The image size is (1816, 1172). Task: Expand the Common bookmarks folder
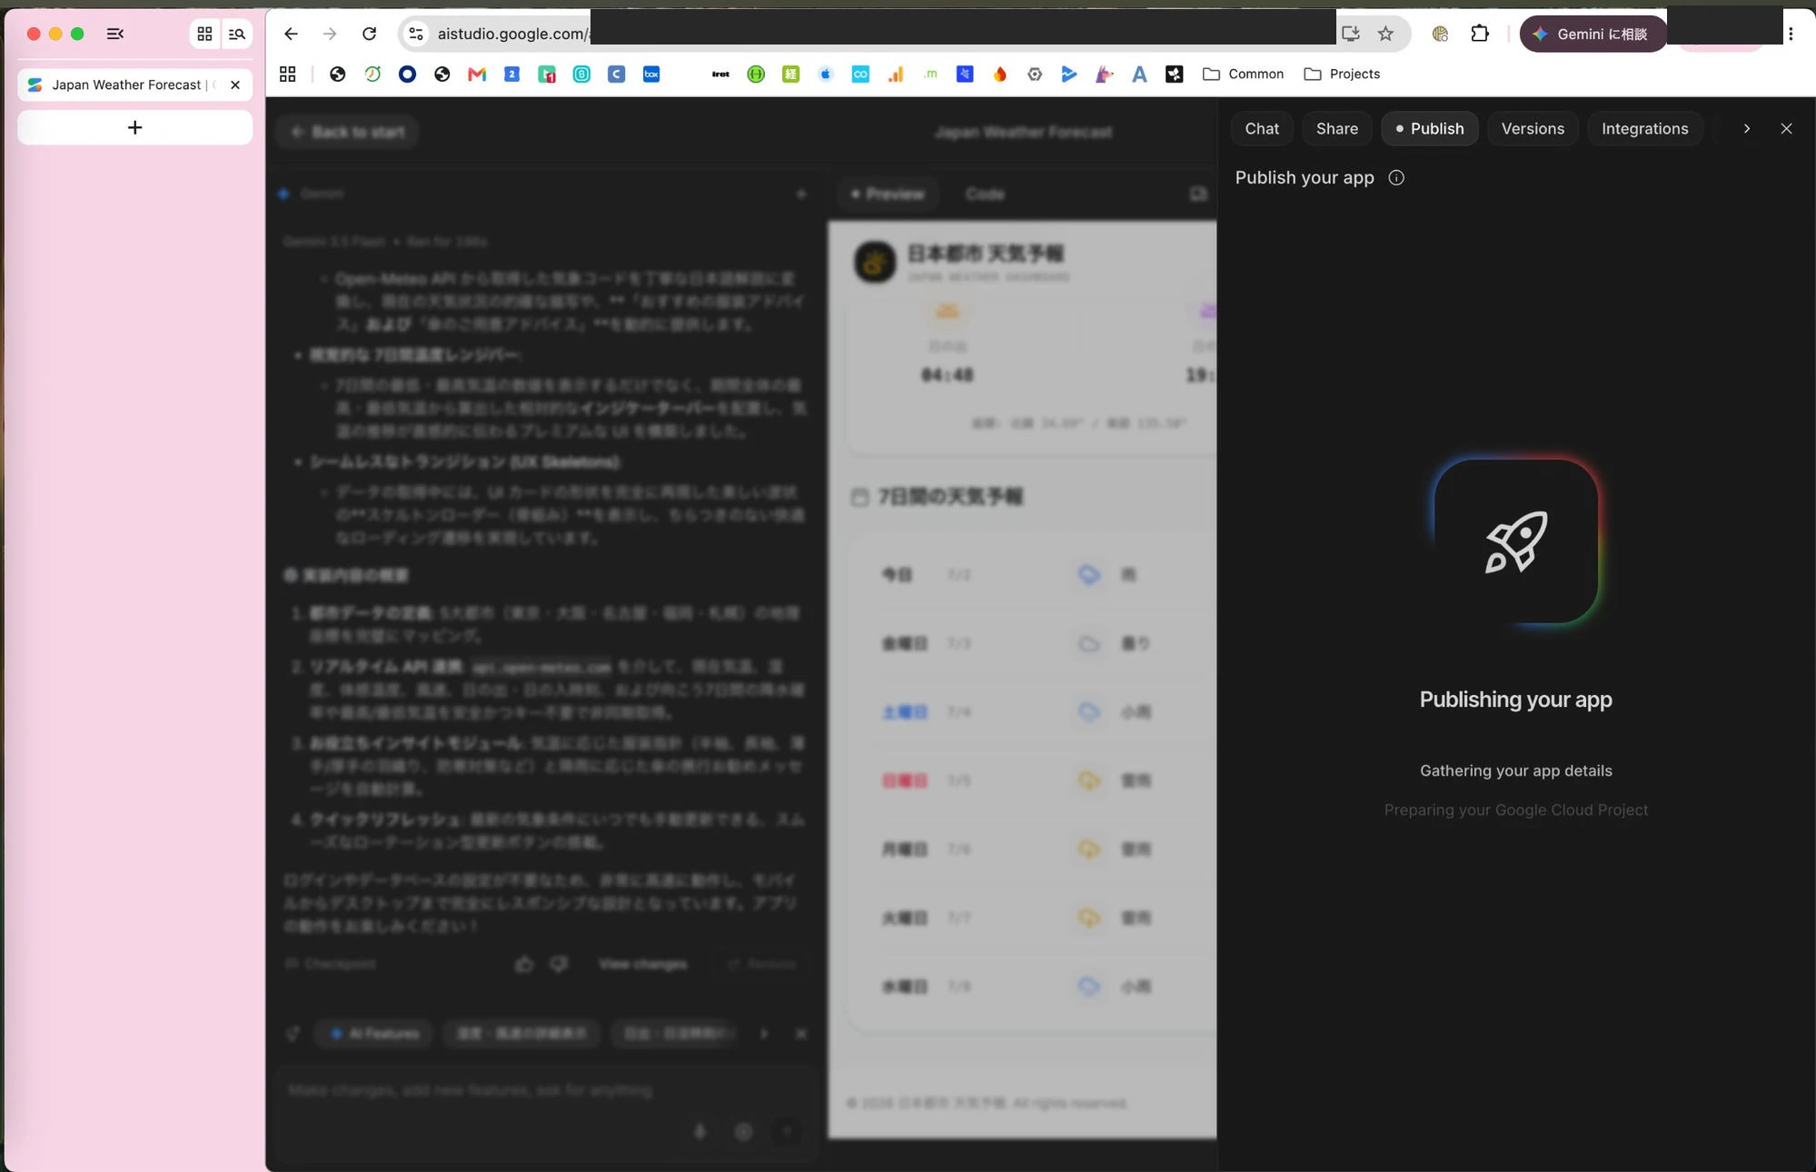click(x=1243, y=74)
